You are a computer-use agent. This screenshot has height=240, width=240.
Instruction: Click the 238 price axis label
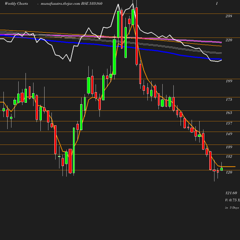pos(228,16)
